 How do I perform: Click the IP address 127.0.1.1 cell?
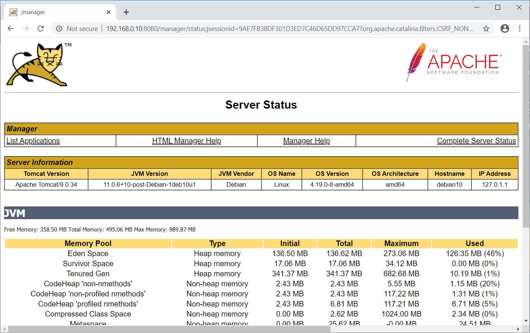tap(495, 184)
